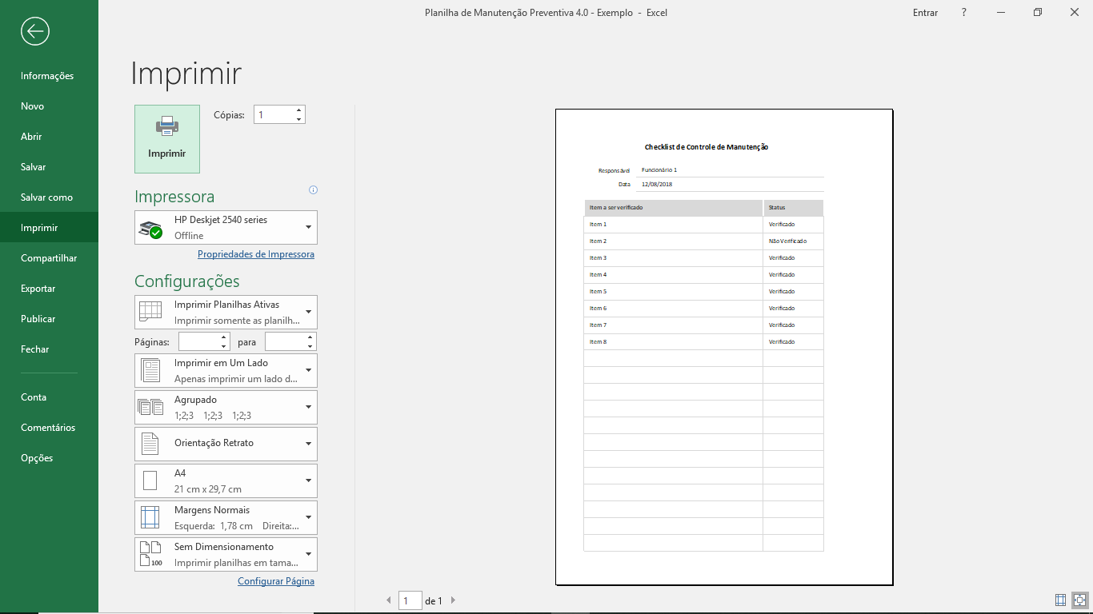This screenshot has height=614, width=1093.
Task: Click the printer info icon beside Impressora
Action: coord(314,190)
